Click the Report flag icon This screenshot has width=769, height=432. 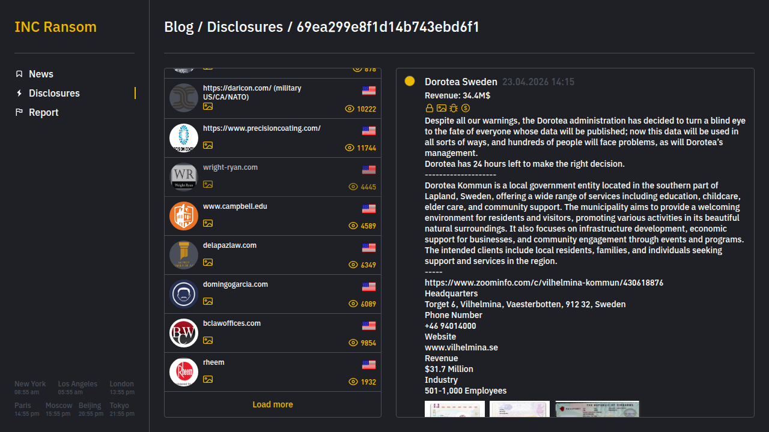tap(19, 112)
